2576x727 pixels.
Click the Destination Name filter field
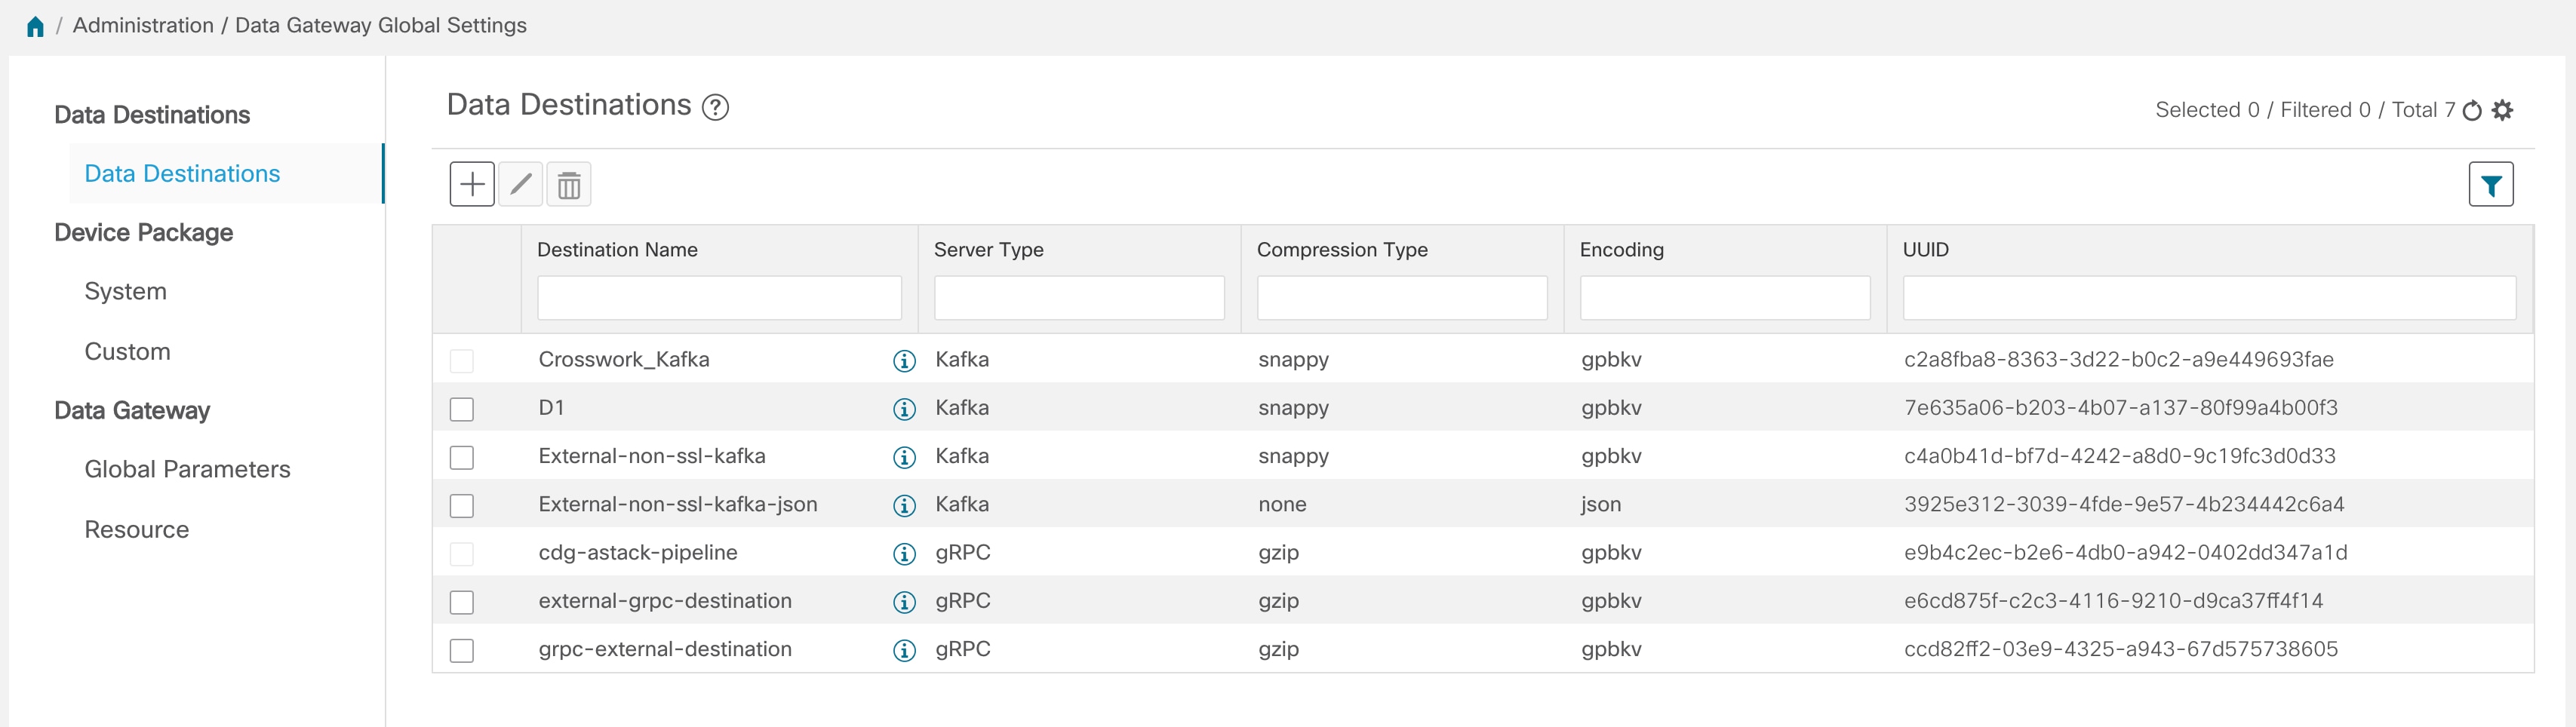(719, 298)
